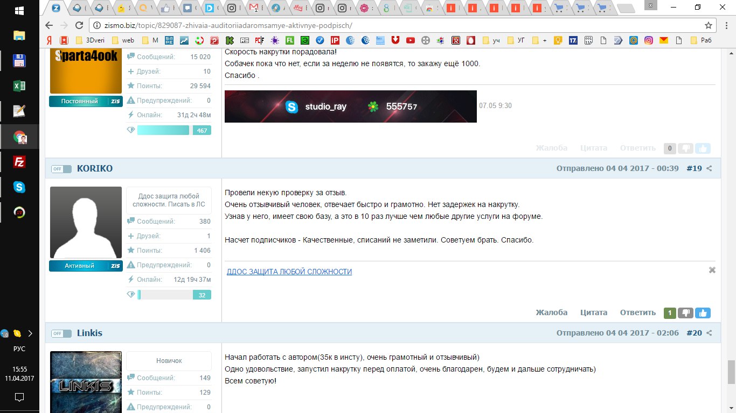Reload the page in Chrome
Image resolution: width=736 pixels, height=413 pixels.
[x=79, y=25]
